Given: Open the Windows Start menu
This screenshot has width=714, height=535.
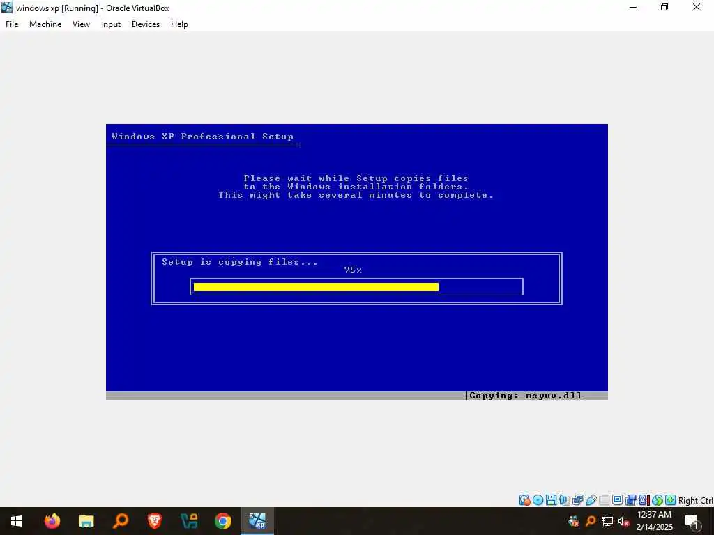Looking at the screenshot, I should pos(17,521).
